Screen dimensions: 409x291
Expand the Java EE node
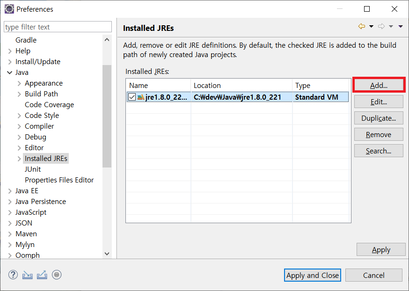tap(10, 191)
